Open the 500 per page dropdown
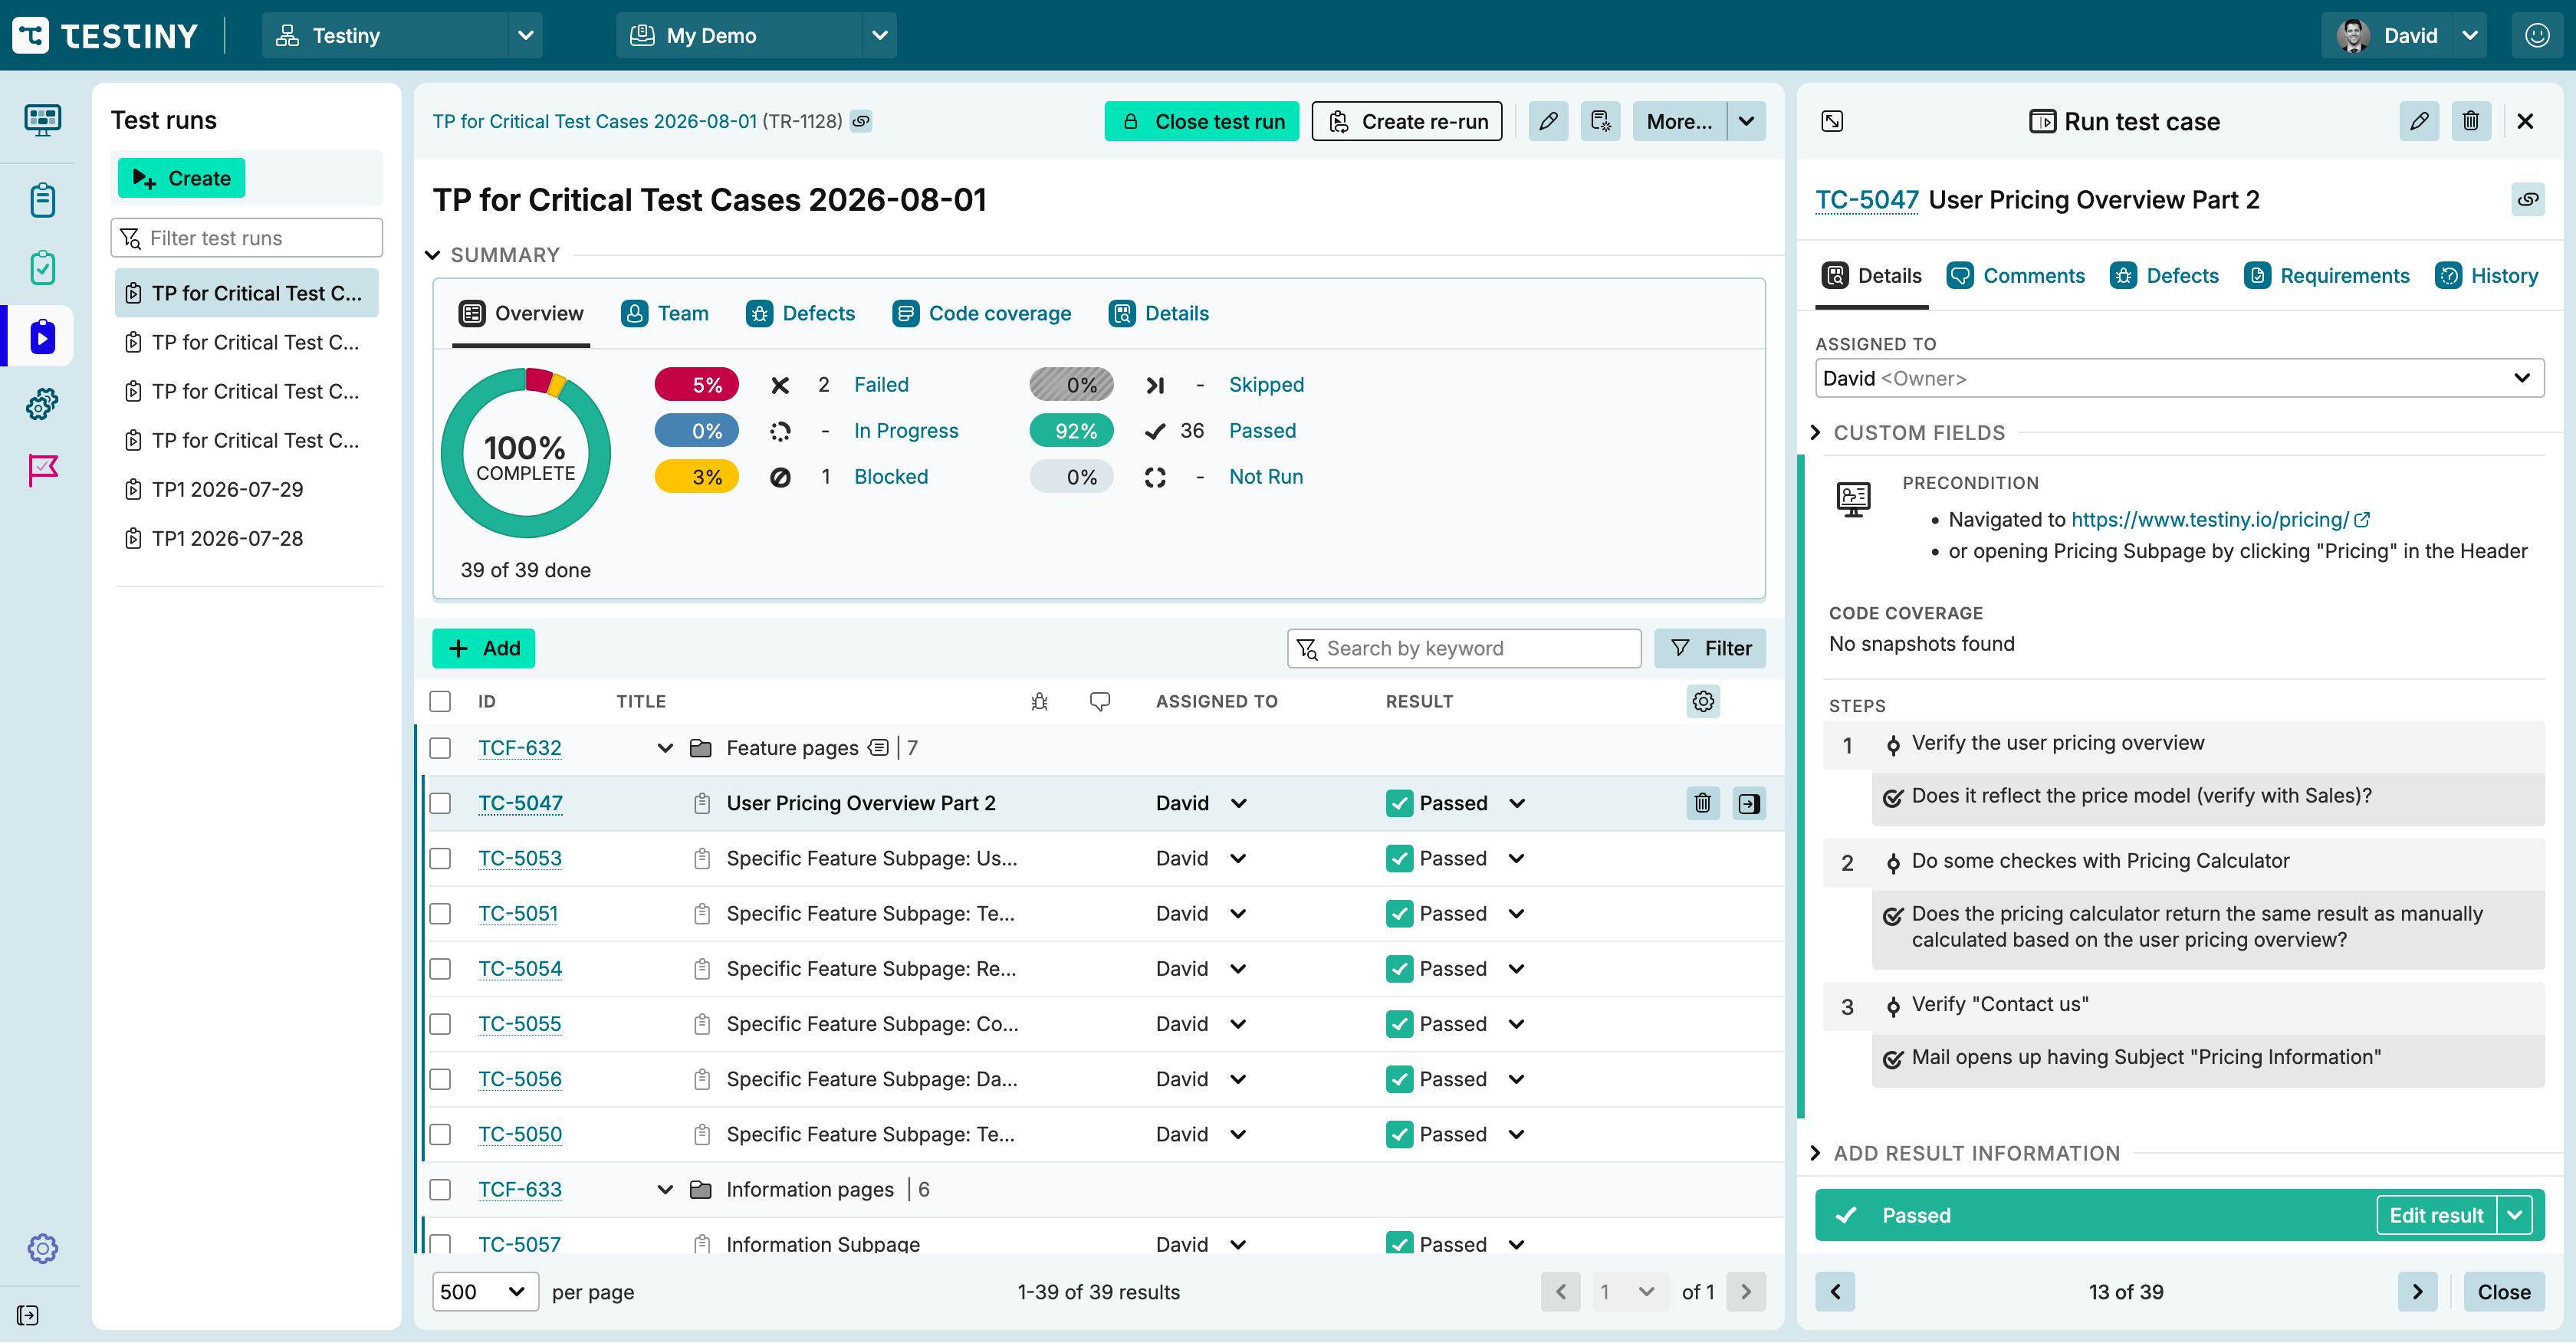2576x1343 pixels. 485,1291
